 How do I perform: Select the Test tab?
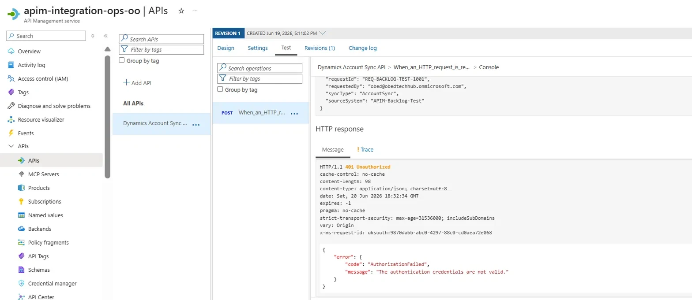pyautogui.click(x=286, y=48)
